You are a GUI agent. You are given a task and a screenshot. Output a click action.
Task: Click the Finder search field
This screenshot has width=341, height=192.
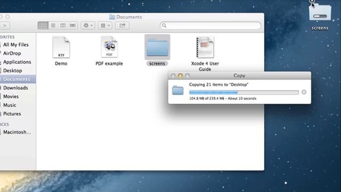(210, 26)
